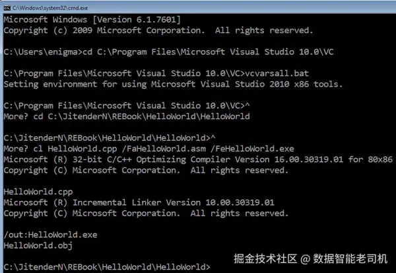Click the /out:HelloWorld.exe line
Image resolution: width=396 pixels, height=273 pixels.
pyautogui.click(x=51, y=235)
